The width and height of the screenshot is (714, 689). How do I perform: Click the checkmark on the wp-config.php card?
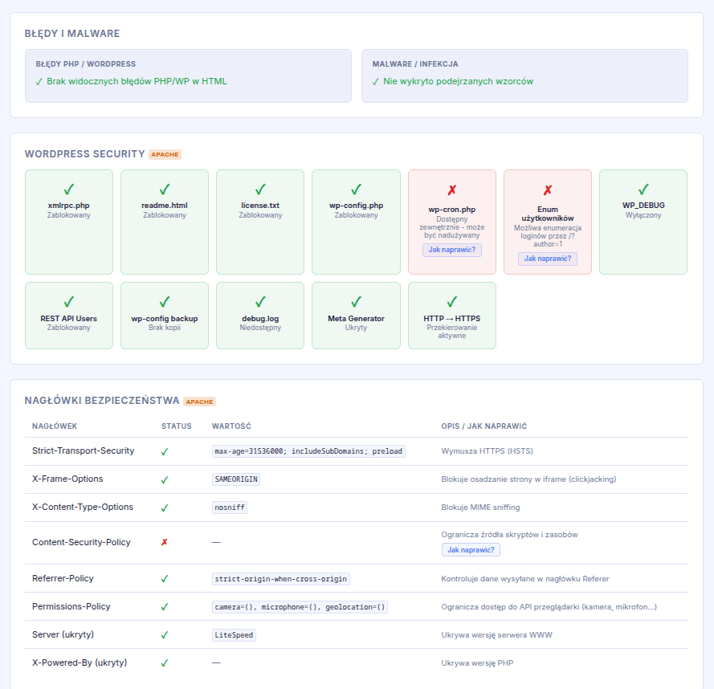pyautogui.click(x=356, y=190)
